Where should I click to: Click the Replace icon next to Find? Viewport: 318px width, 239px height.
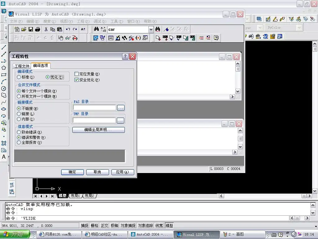click(103, 29)
